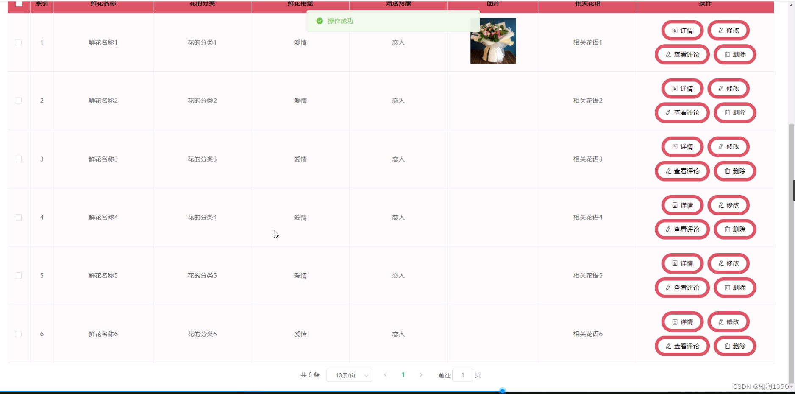Select page 1 in the pagination bar
Image resolution: width=795 pixels, height=394 pixels.
pos(403,375)
